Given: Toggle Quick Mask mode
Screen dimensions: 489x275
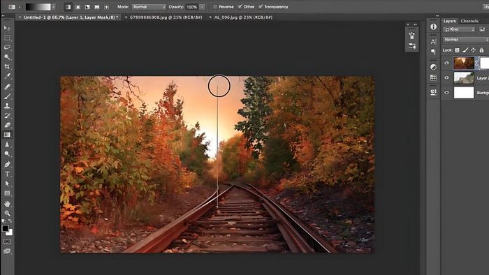Looking at the screenshot, I should point(7,241).
